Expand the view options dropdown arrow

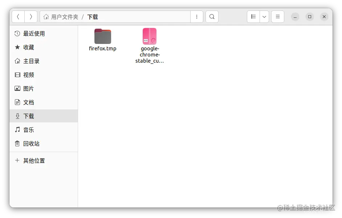[264, 17]
